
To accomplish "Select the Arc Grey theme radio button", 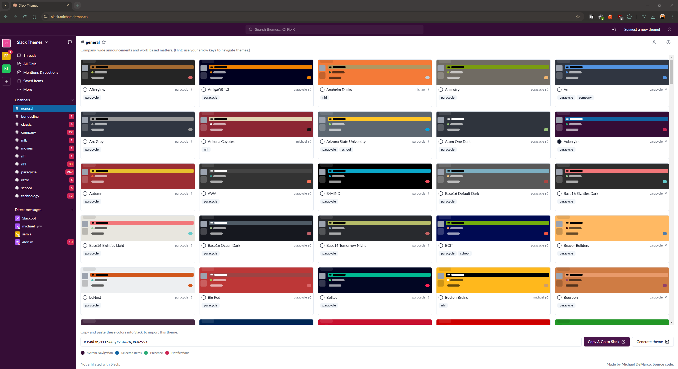I will tap(85, 142).
